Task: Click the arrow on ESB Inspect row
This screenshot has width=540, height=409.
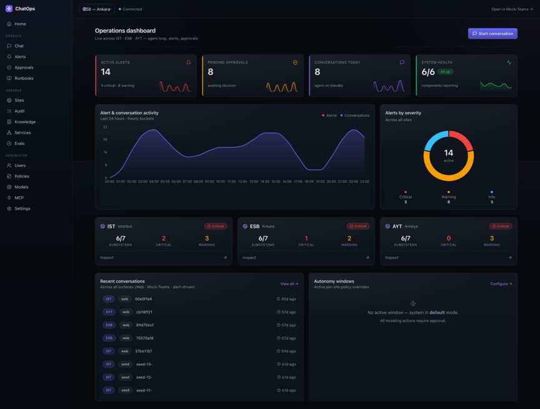Action: tap(367, 258)
